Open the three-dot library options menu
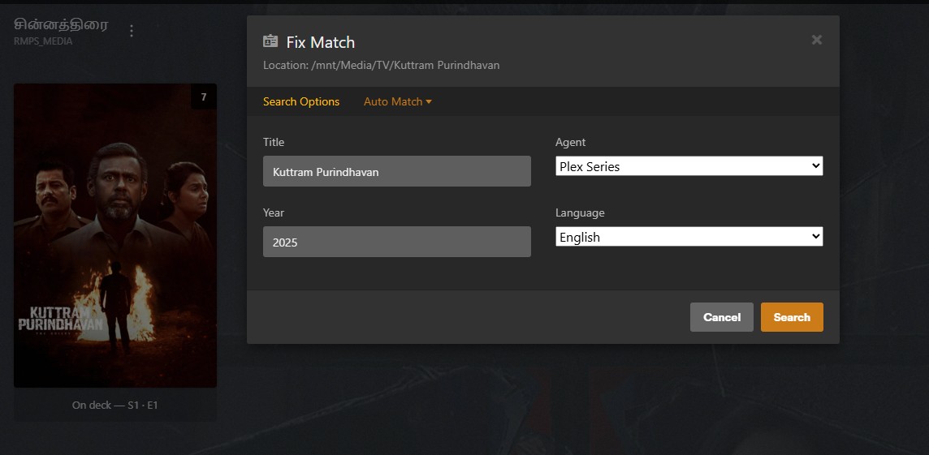 [x=132, y=31]
